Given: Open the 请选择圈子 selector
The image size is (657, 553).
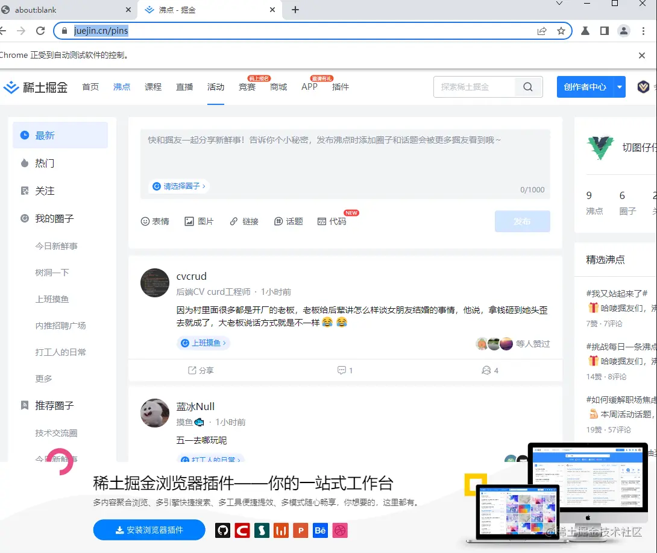Looking at the screenshot, I should pyautogui.click(x=179, y=186).
